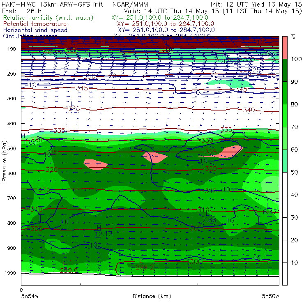Click the colorbar '20' tick label
304x304 pixels.
pos(294,240)
